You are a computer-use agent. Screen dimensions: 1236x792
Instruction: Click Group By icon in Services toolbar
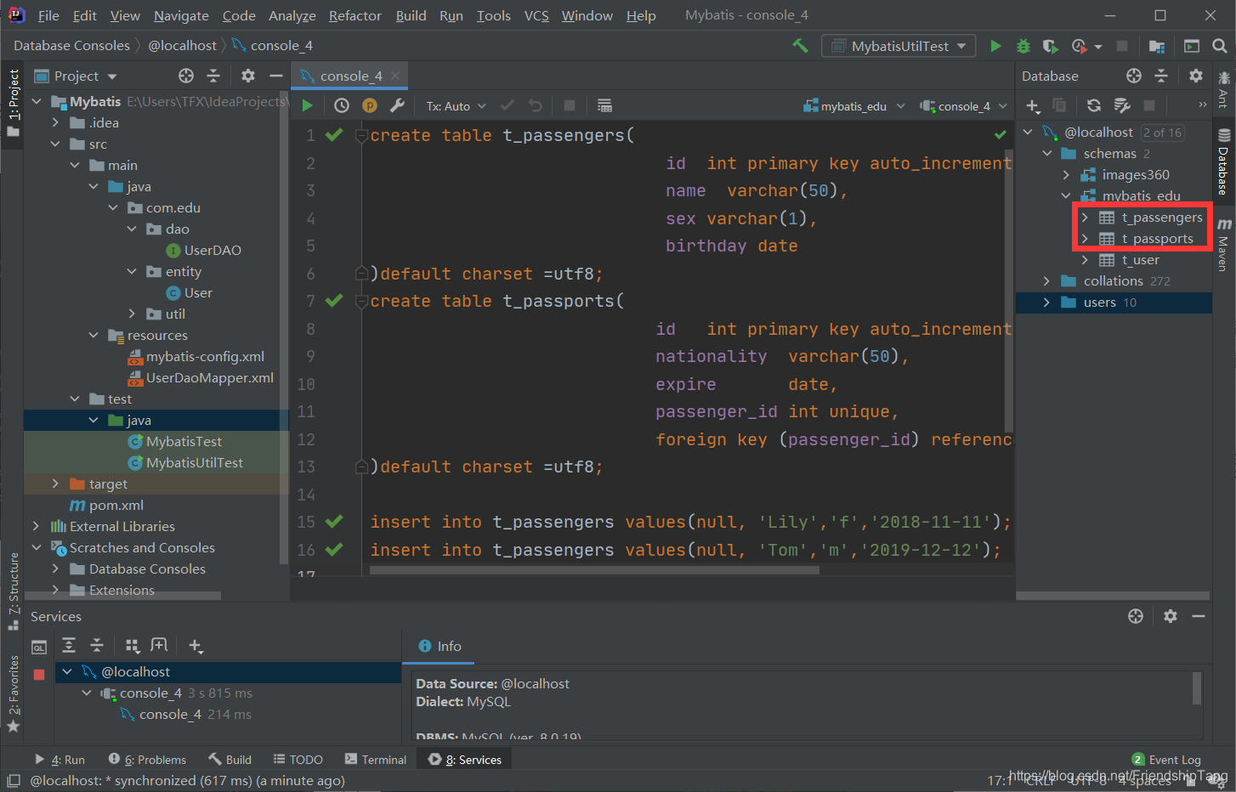132,646
